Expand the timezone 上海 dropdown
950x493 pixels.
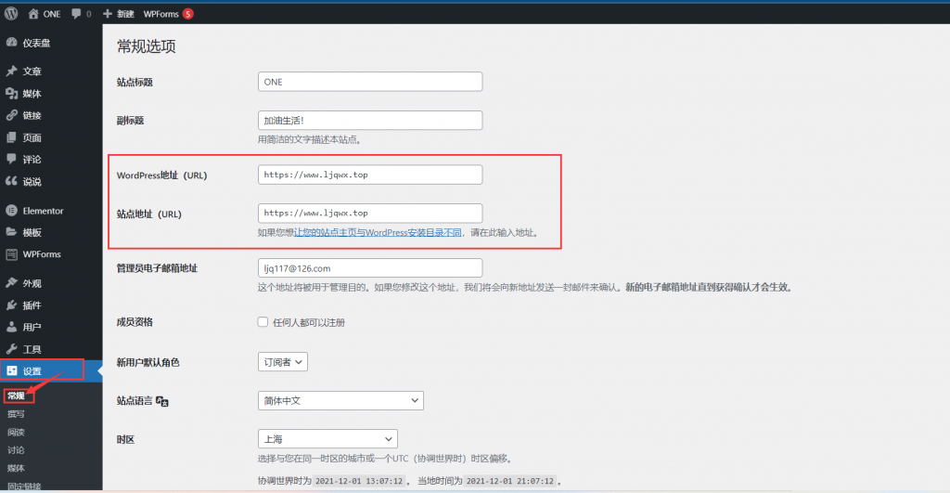(327, 438)
